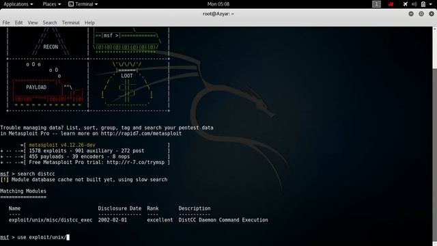The width and height of the screenshot is (437, 246).
Task: Click the volume speaker icon
Action: [x=414, y=4]
